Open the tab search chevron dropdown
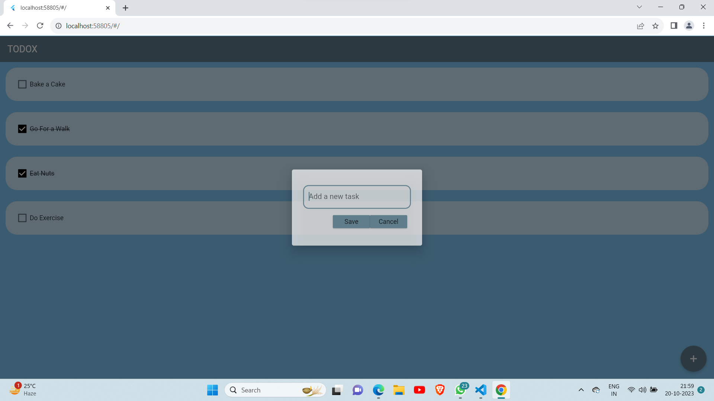Screen dimensions: 714x401 point(639,7)
